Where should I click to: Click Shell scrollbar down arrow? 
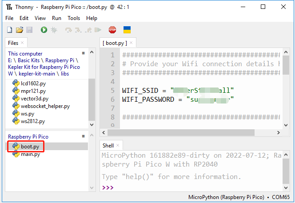[x=286, y=187]
